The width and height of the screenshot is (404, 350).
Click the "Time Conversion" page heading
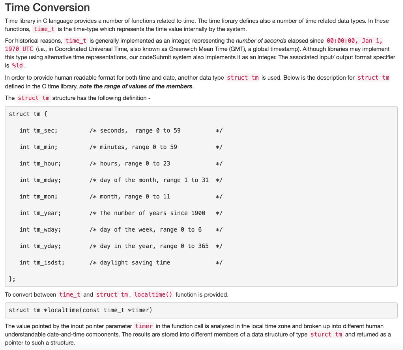(47, 7)
